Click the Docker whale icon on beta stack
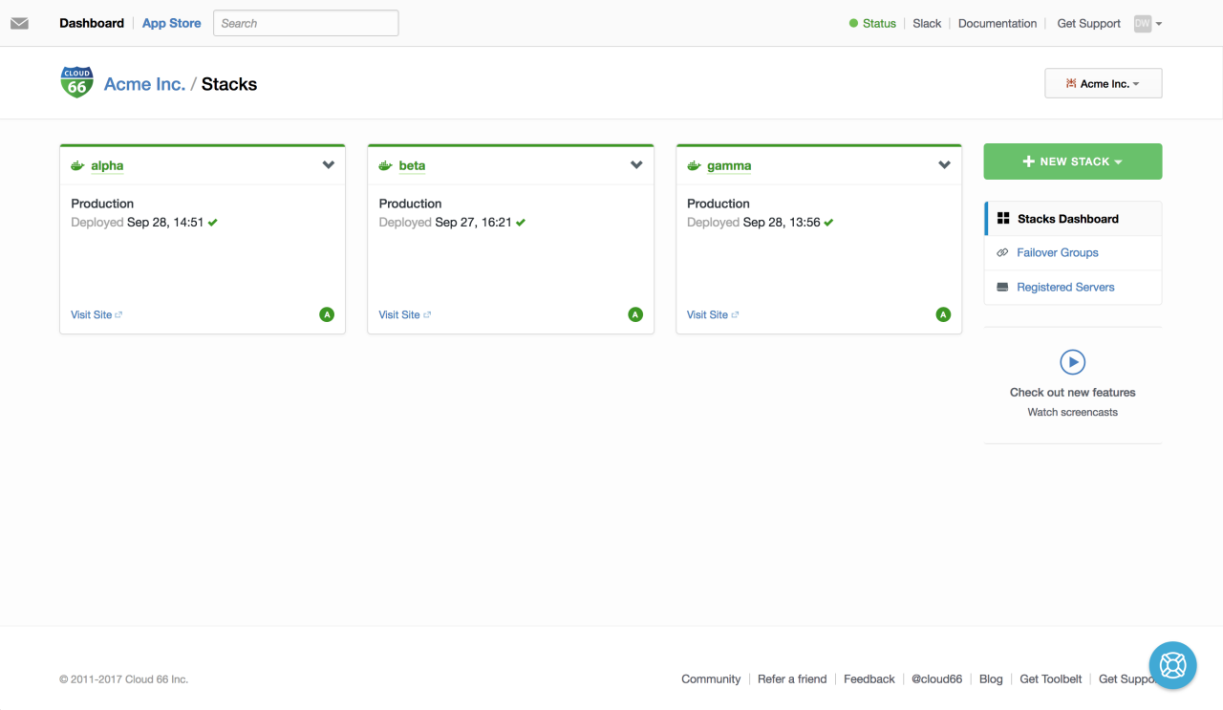 [386, 165]
